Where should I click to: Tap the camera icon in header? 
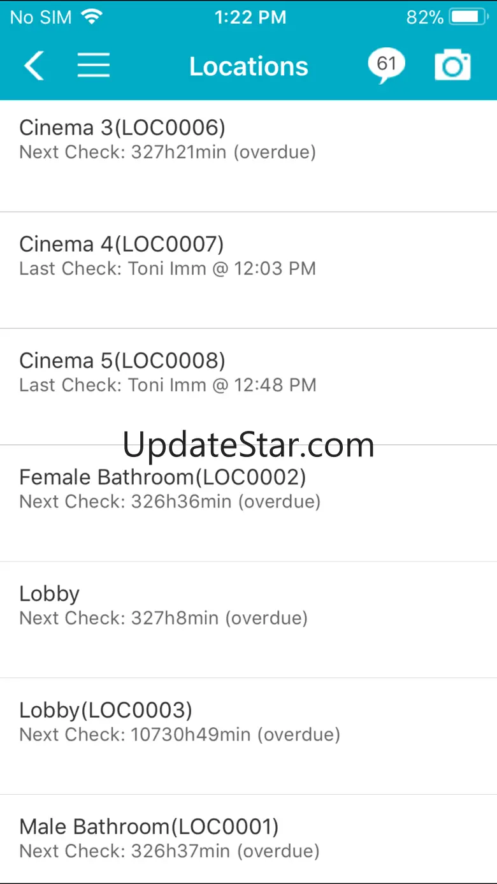(452, 66)
